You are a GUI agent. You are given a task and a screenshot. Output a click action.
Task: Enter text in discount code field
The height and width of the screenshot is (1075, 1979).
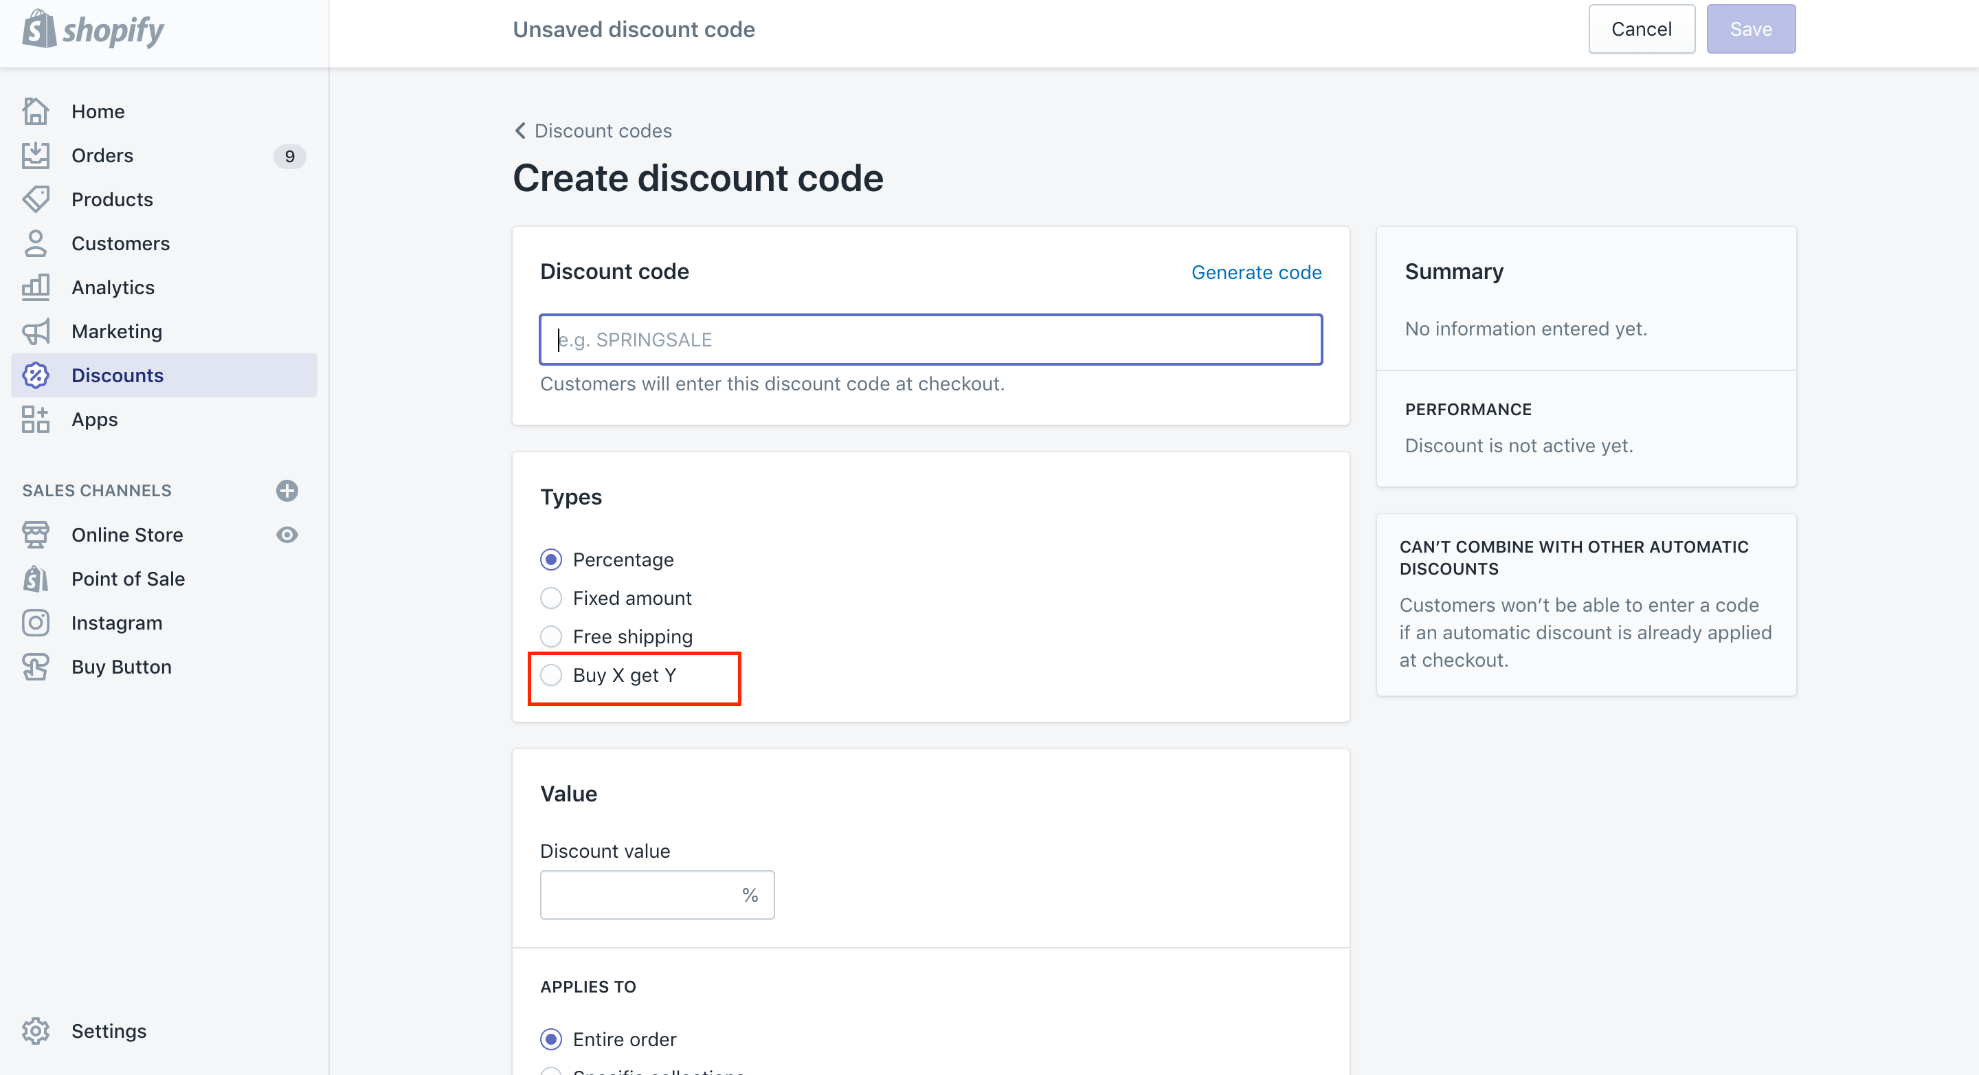931,339
